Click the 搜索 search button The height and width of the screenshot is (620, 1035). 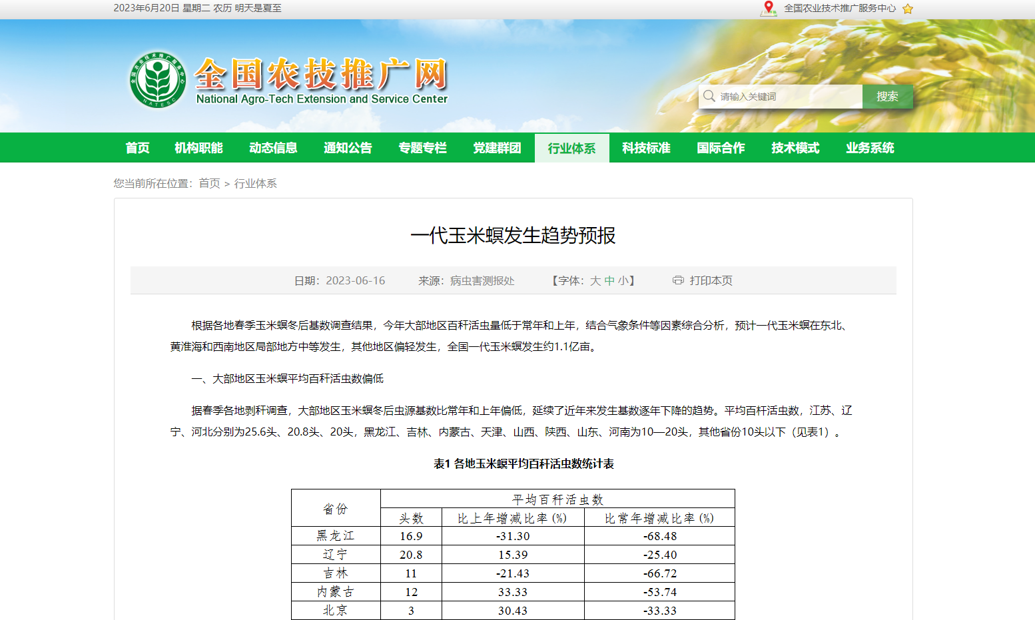click(x=887, y=96)
